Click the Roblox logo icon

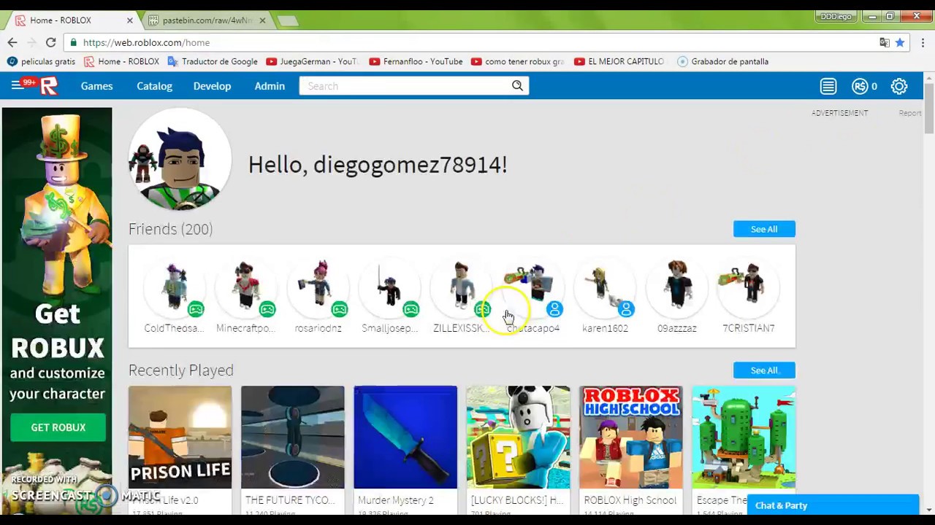coord(49,86)
